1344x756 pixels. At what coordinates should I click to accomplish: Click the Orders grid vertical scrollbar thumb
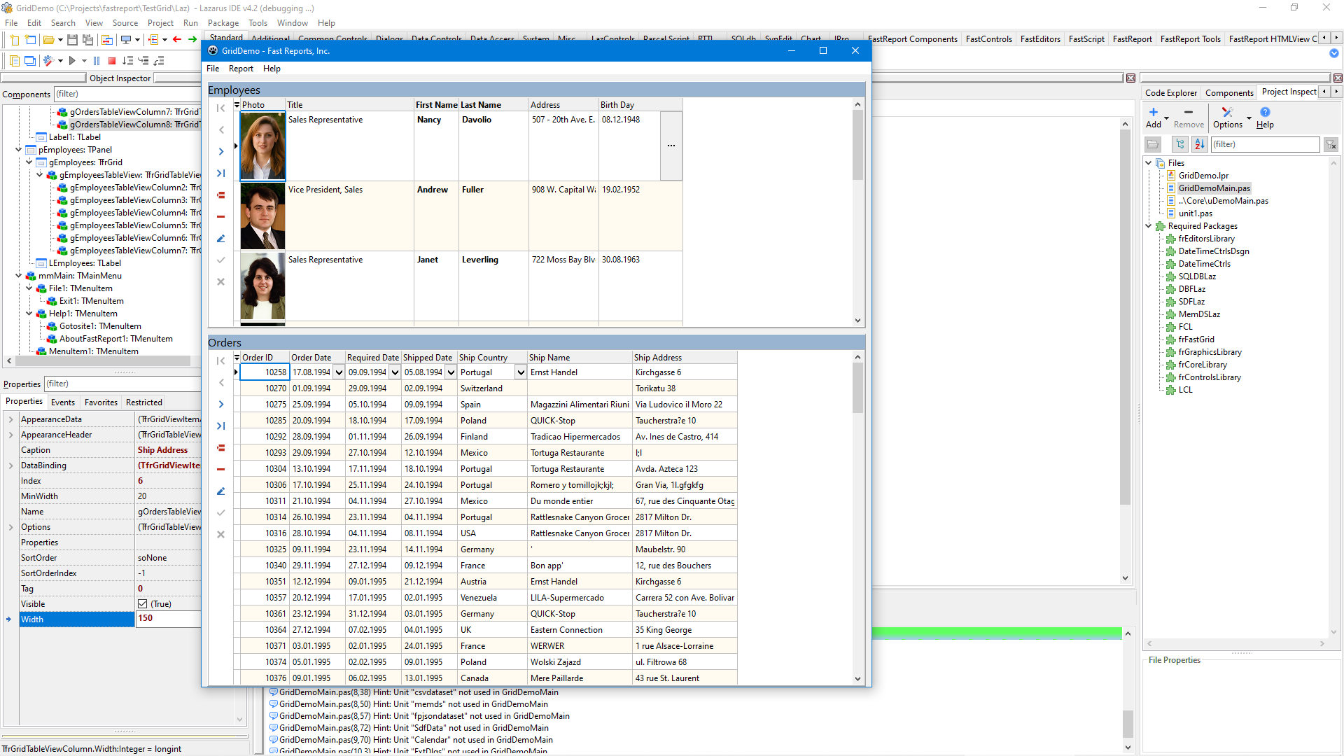(x=857, y=388)
